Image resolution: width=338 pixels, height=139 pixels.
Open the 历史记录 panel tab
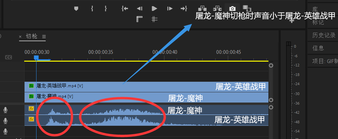[x=324, y=35]
